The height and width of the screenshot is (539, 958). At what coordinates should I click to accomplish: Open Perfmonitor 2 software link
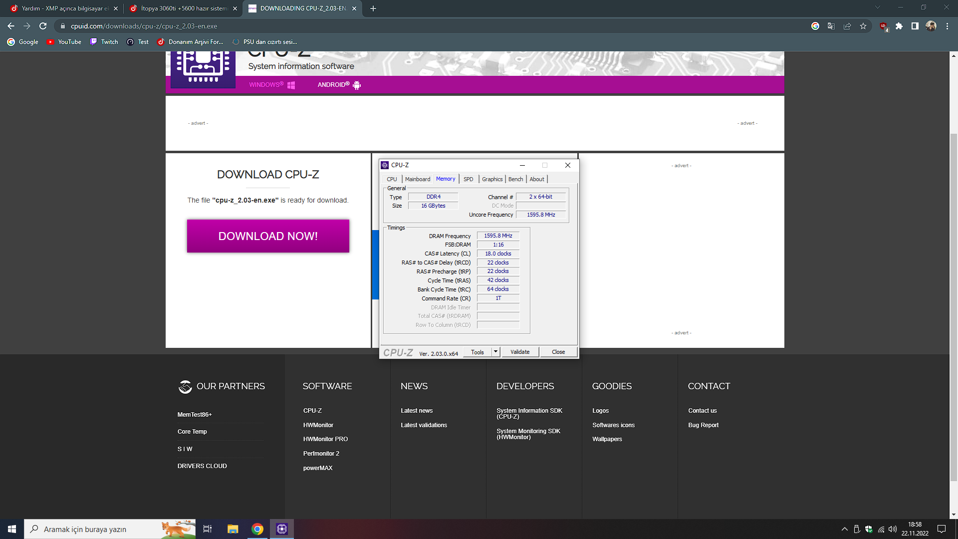pos(321,454)
